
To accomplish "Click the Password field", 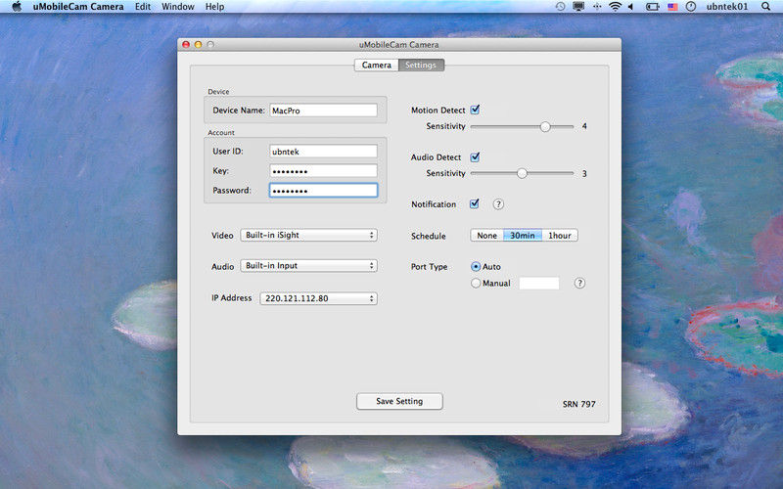I will click(324, 190).
